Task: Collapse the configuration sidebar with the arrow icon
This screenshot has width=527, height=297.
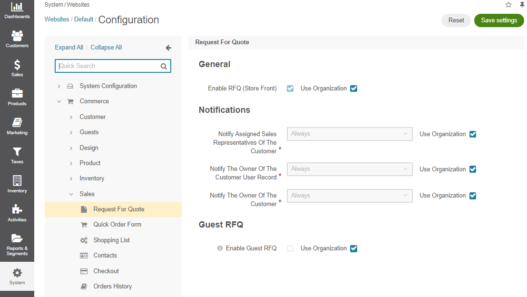Action: click(168, 48)
